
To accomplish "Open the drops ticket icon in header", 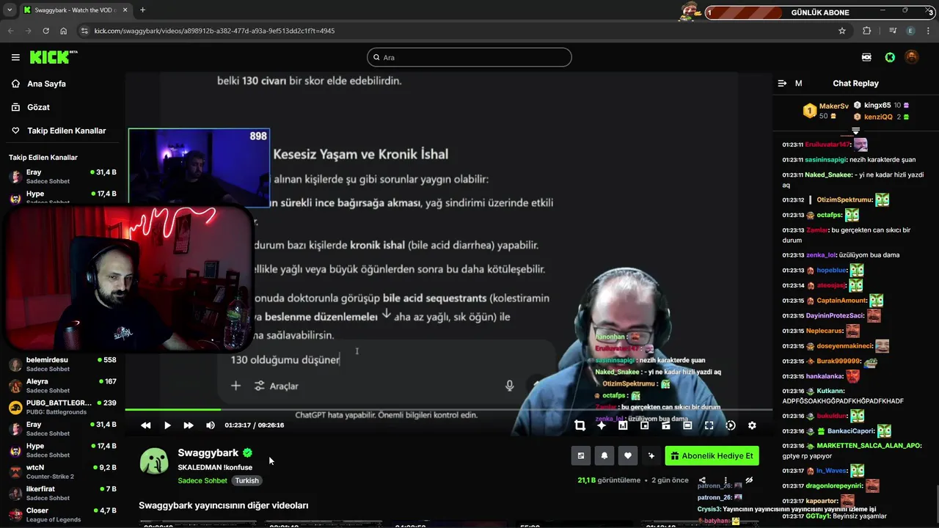I will [x=867, y=57].
